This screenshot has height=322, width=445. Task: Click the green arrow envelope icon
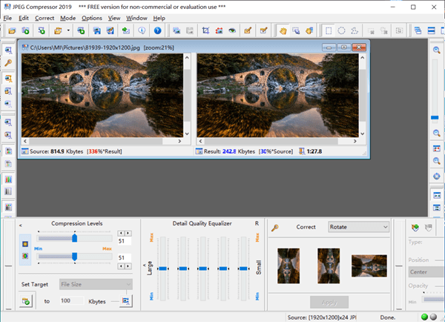coord(126,30)
